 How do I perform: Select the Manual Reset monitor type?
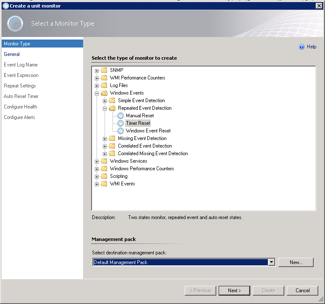[x=140, y=116]
